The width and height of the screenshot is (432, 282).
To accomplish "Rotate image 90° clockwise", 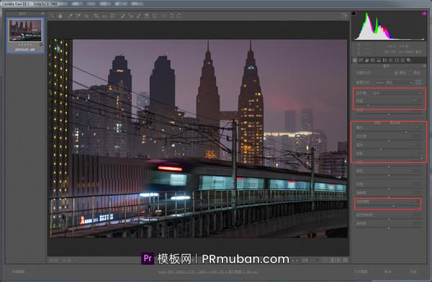I will point(179,16).
